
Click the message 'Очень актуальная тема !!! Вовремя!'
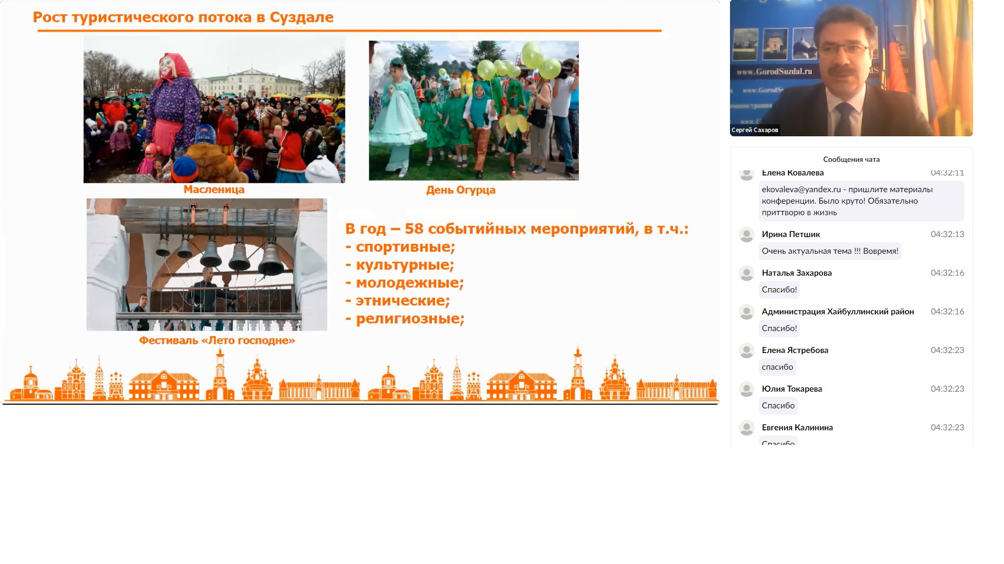coord(830,251)
